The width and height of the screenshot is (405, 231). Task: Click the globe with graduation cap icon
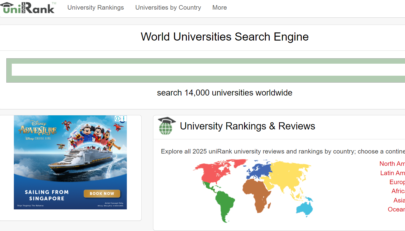167,126
